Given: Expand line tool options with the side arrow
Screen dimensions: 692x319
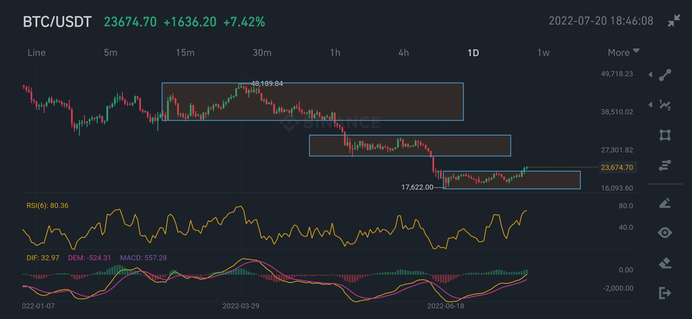Looking at the screenshot, I should click(650, 74).
